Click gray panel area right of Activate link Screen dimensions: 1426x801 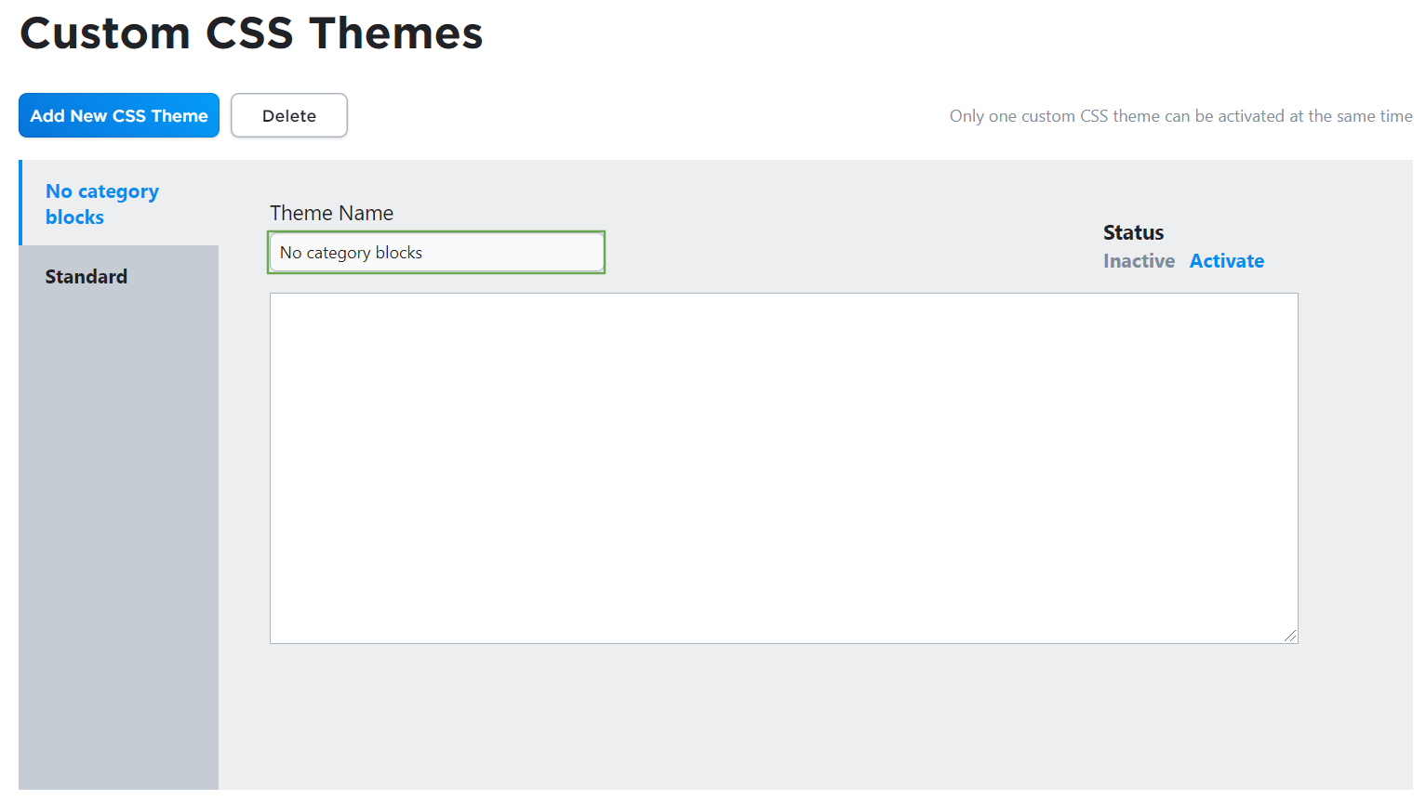(x=1339, y=261)
